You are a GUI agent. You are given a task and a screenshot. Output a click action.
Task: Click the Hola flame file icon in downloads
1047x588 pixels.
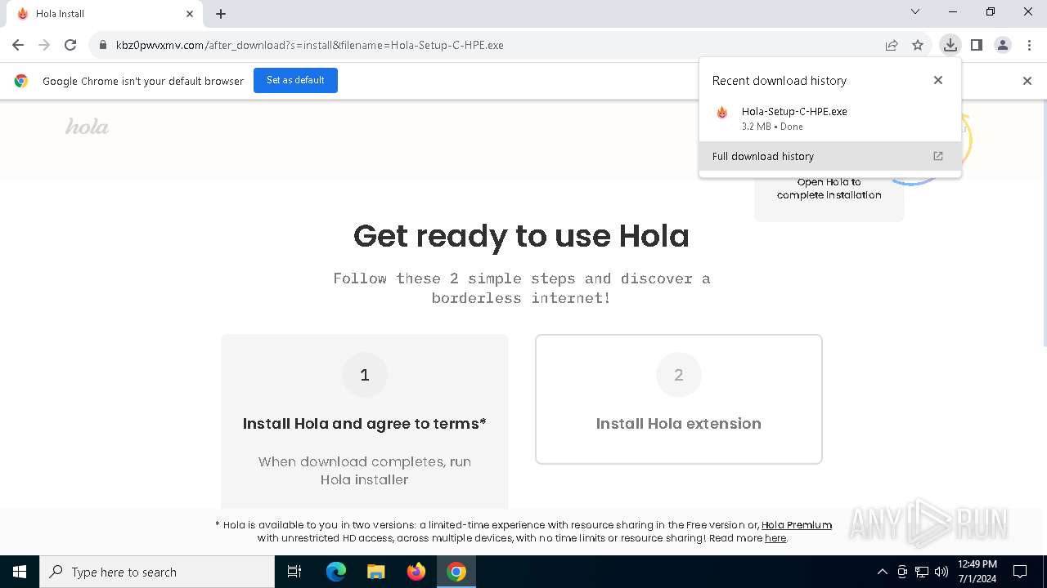pos(722,113)
